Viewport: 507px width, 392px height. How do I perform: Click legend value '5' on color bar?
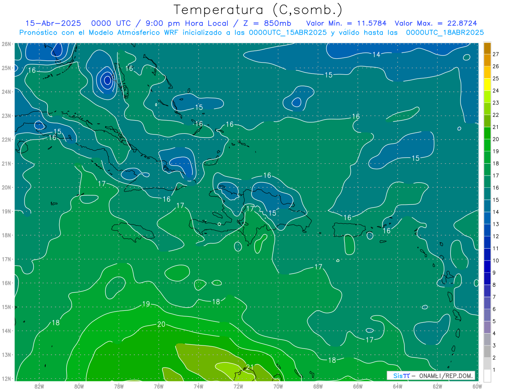pyautogui.click(x=494, y=321)
